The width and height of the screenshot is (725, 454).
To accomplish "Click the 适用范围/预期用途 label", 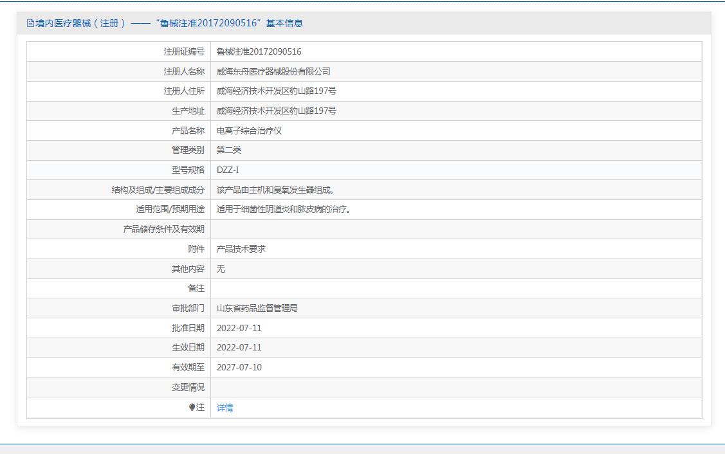I will point(170,210).
